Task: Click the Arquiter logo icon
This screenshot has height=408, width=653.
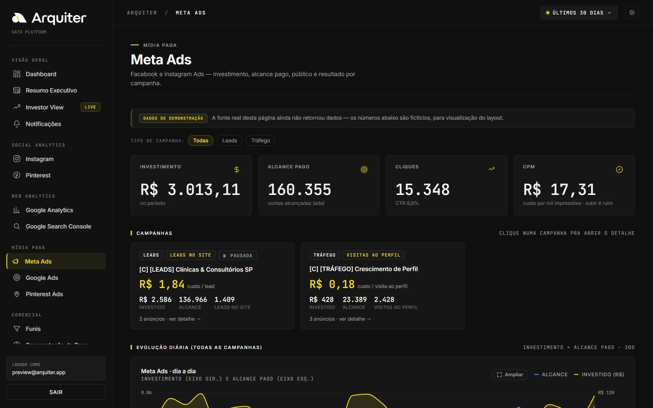Action: tap(19, 18)
